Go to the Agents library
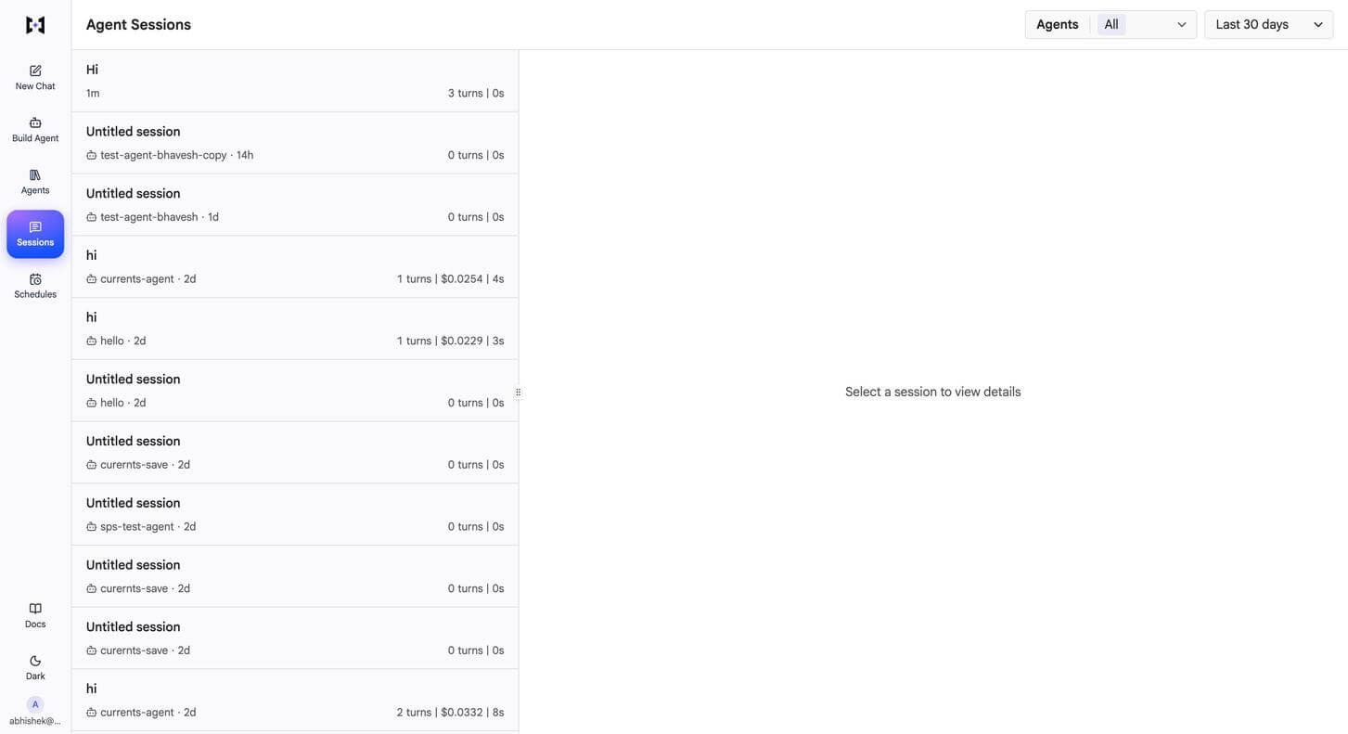The width and height of the screenshot is (1348, 734). coord(35,182)
